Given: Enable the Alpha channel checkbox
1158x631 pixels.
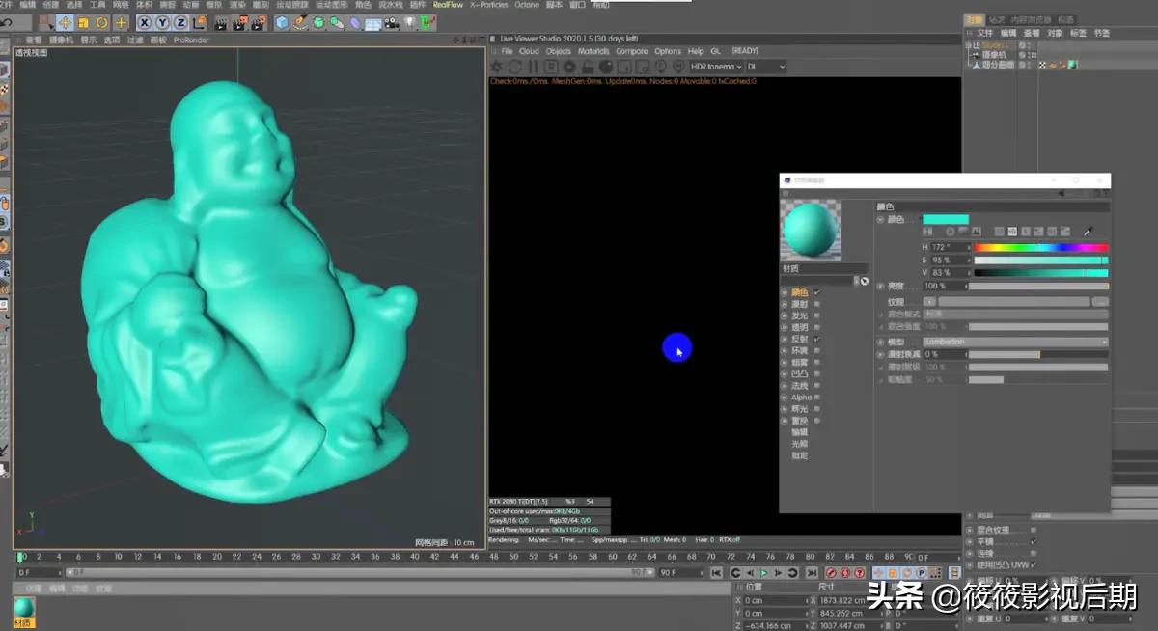Looking at the screenshot, I should (817, 398).
